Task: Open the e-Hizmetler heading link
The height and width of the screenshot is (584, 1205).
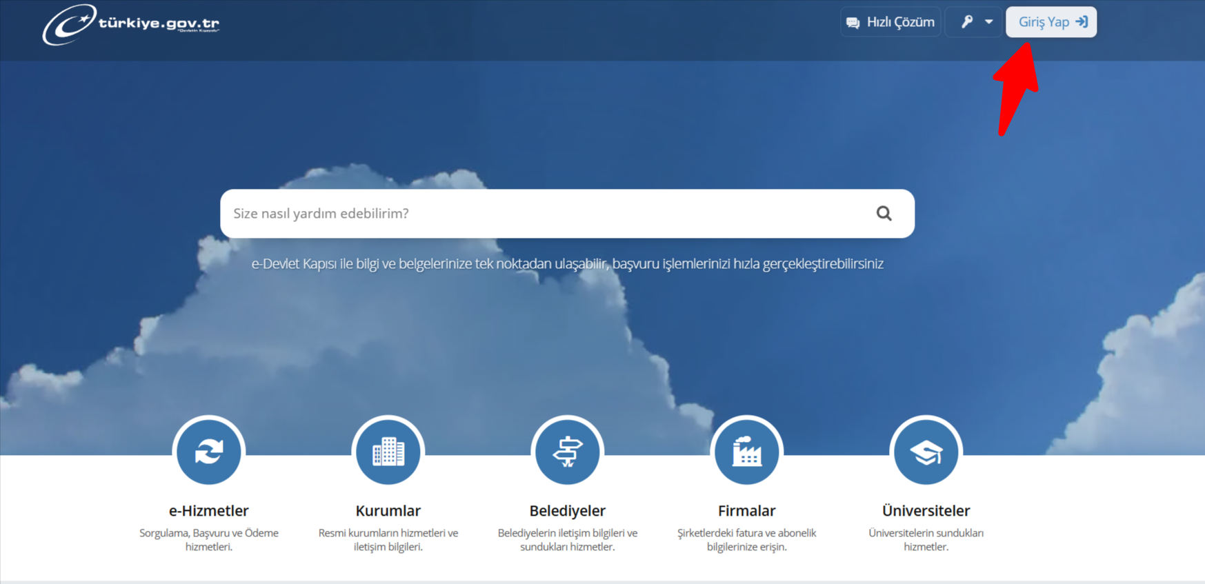Action: pos(209,511)
